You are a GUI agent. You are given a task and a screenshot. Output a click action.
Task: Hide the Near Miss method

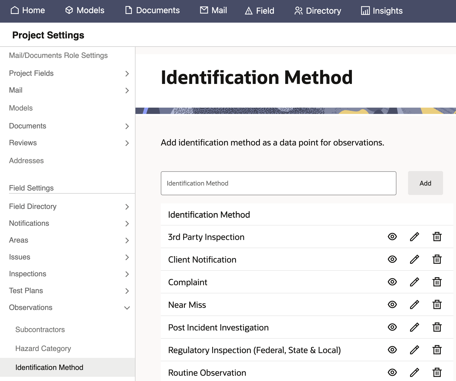point(392,305)
